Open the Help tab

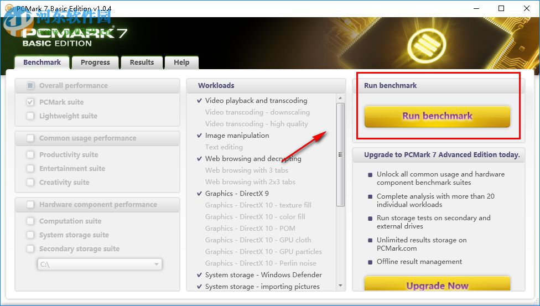tap(181, 63)
